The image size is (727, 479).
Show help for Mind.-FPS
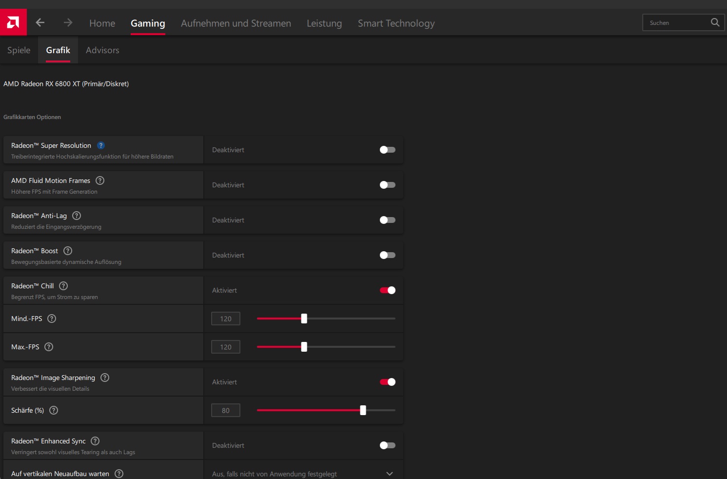[x=52, y=319]
